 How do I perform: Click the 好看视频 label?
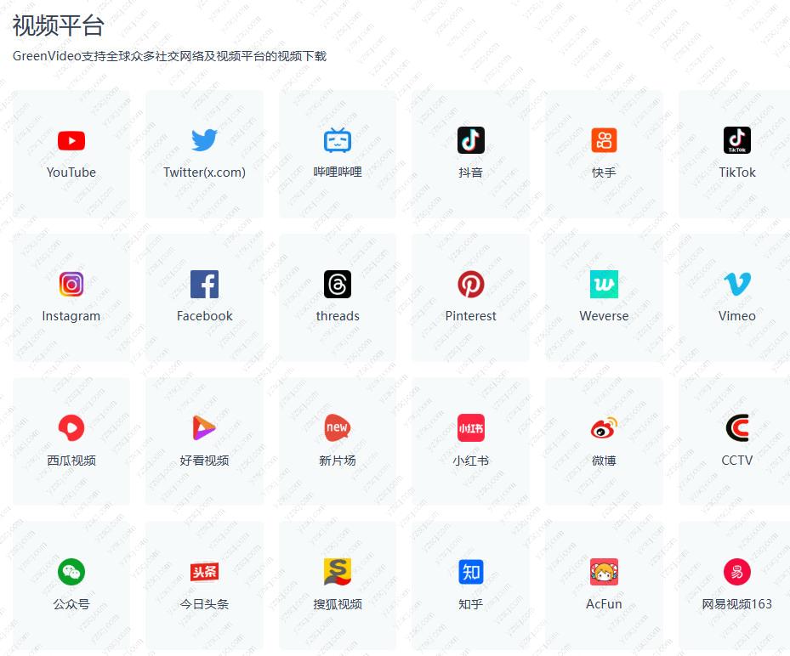pos(204,461)
